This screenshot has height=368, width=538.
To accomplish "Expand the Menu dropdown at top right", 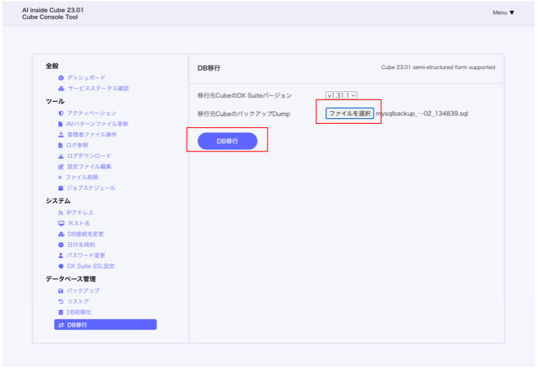I will coord(503,12).
